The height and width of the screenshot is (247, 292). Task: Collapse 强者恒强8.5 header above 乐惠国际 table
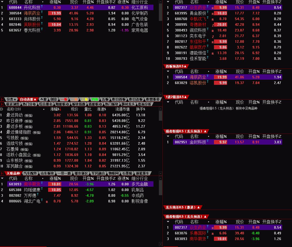coord(186,217)
